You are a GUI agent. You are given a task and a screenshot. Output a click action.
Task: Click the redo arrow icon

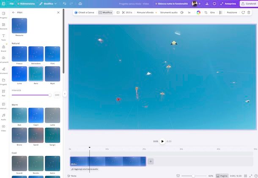71,3
